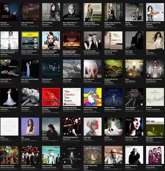Screen dimensions: 165x171
Task: Open the red Sammi Cheng album cover
Action: [x=51, y=97]
